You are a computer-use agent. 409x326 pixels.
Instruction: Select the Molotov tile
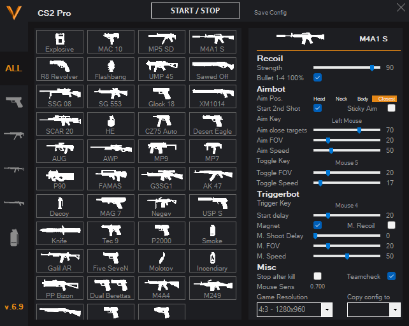[x=161, y=261]
